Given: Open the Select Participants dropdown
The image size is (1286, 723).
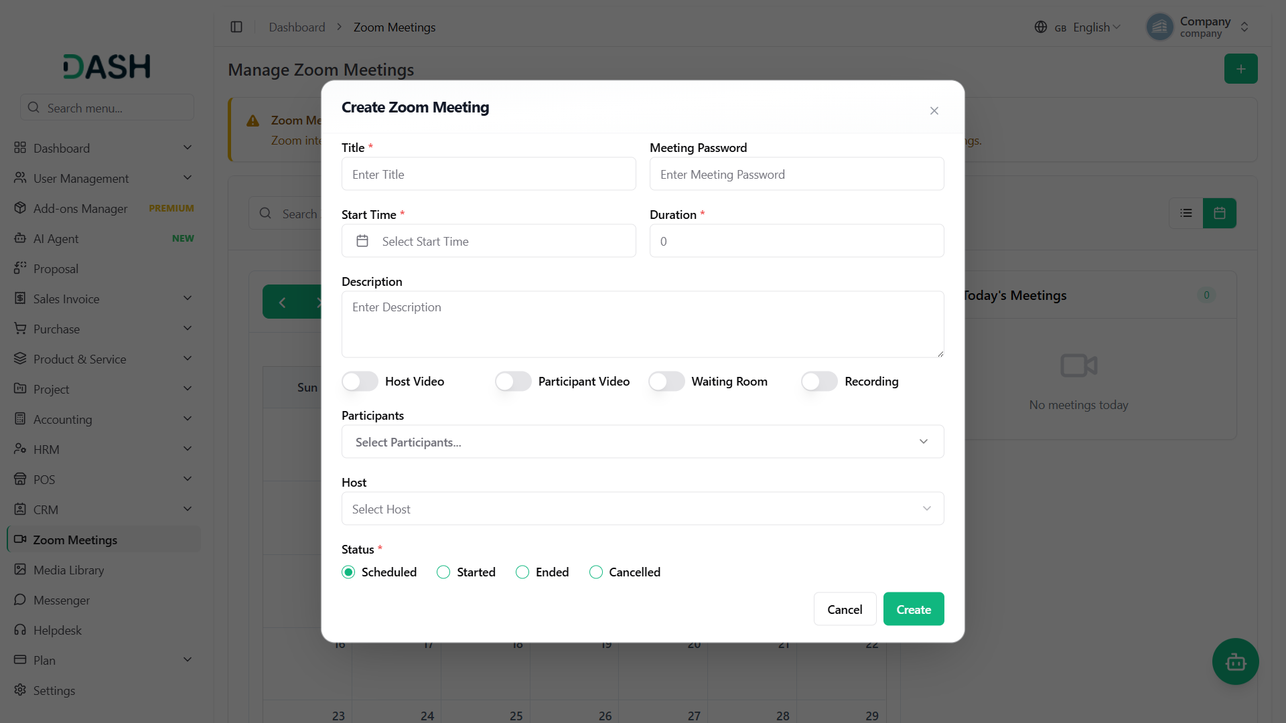Looking at the screenshot, I should [x=643, y=442].
